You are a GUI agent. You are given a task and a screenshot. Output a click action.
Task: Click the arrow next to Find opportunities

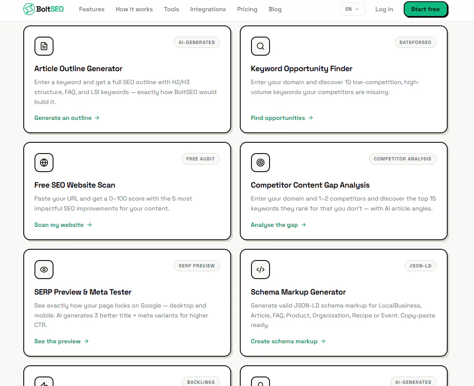311,118
